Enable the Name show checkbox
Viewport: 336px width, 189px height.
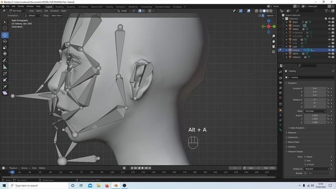pos(306,157)
